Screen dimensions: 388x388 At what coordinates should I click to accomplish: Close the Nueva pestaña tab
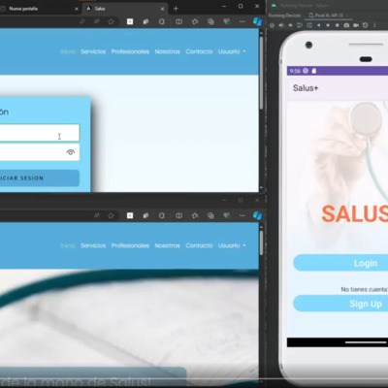point(77,9)
